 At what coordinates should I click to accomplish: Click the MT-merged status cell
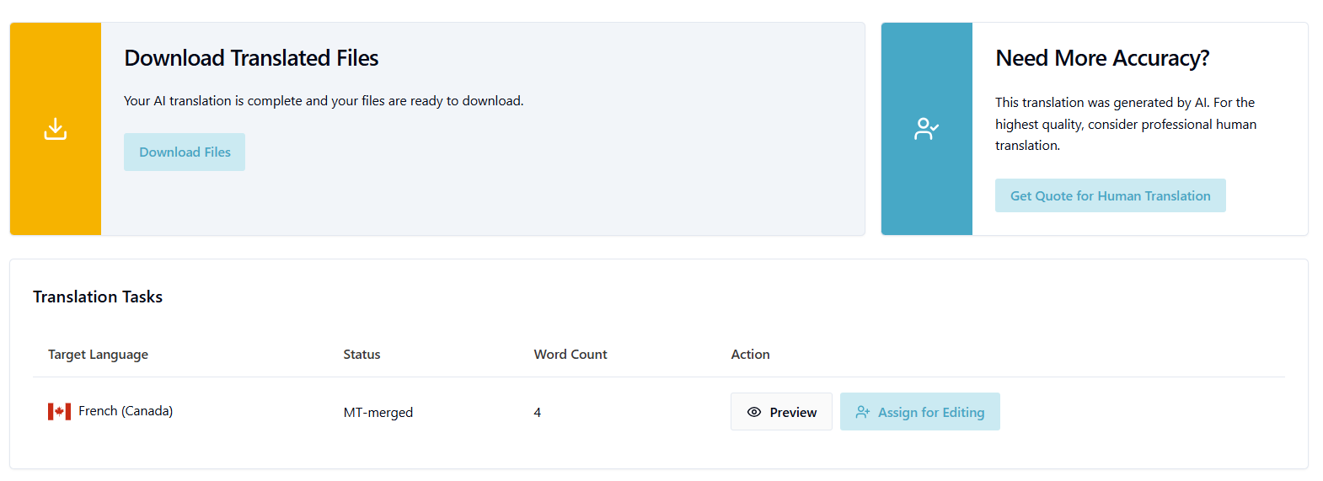click(378, 413)
